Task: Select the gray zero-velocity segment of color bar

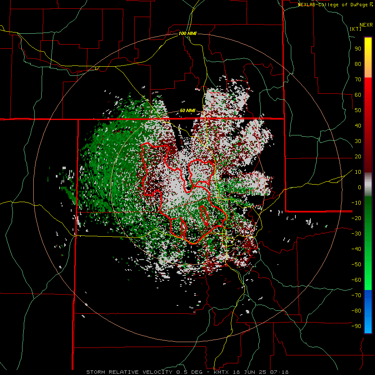Action: [x=368, y=185]
